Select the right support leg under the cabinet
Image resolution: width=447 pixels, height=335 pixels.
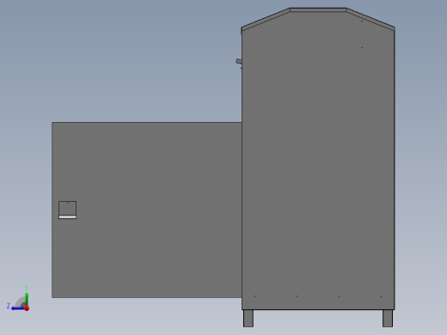pos(388,319)
